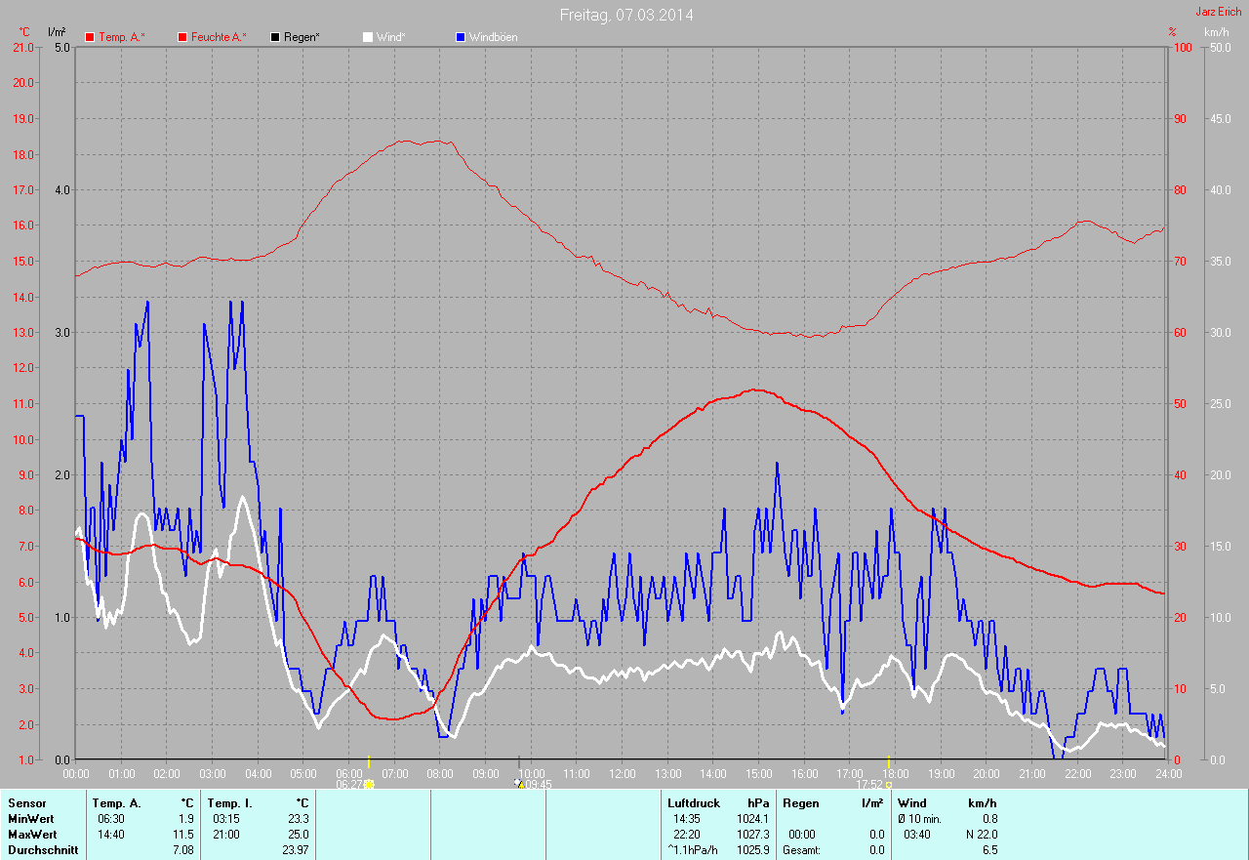The height and width of the screenshot is (860, 1249).
Task: Click the pressure maximum value "1027.3"
Action: pos(753,835)
